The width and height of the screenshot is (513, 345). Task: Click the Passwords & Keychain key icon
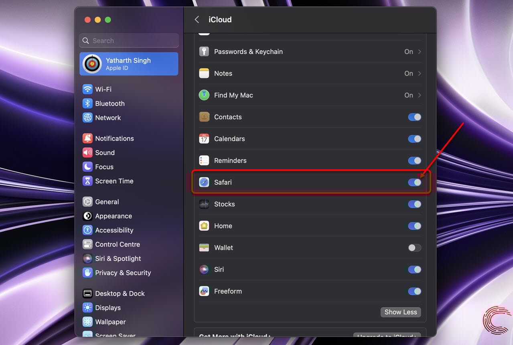pyautogui.click(x=204, y=51)
